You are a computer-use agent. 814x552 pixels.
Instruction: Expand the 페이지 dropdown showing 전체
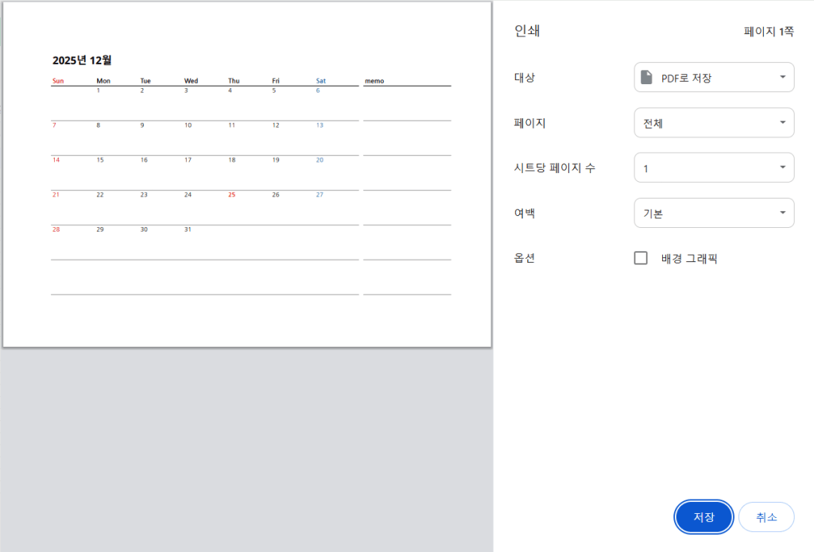[x=714, y=123]
